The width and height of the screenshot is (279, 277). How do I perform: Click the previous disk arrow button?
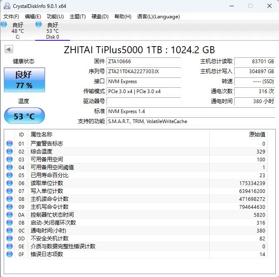coord(9,49)
